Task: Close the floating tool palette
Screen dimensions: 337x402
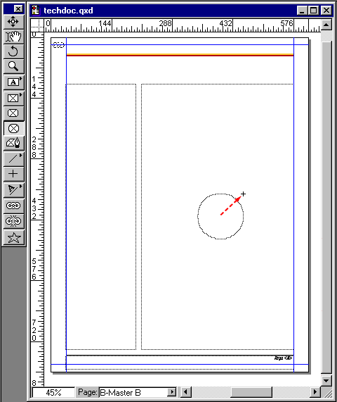Action: 18,9
